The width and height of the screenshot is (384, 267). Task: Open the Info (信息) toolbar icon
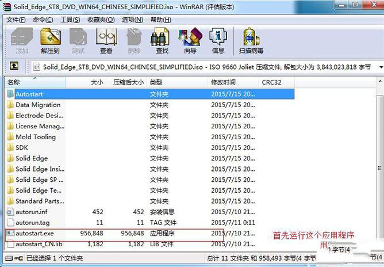coord(218,37)
